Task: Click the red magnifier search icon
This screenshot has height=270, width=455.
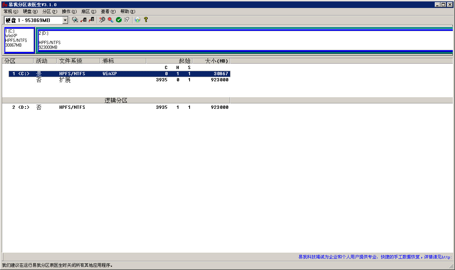Action: [x=110, y=20]
